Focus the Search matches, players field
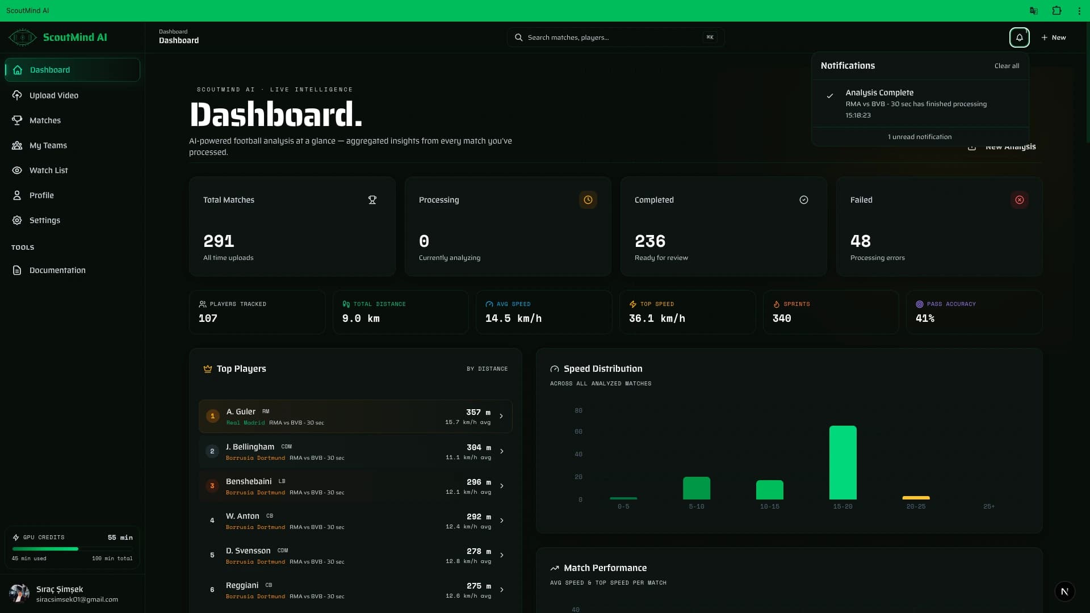 pos(615,37)
